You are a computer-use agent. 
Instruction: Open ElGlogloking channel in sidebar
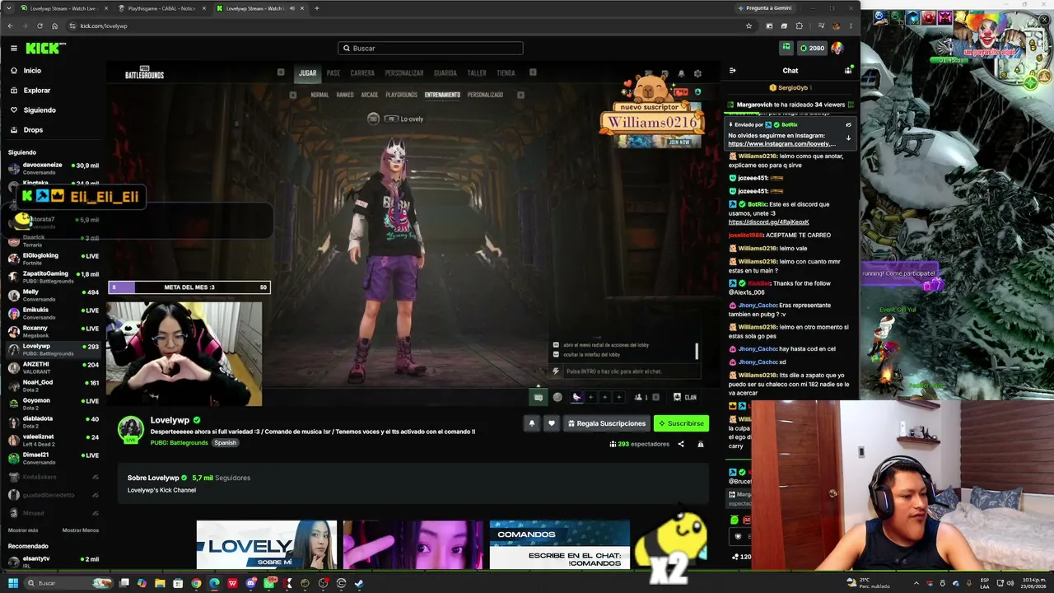click(53, 259)
